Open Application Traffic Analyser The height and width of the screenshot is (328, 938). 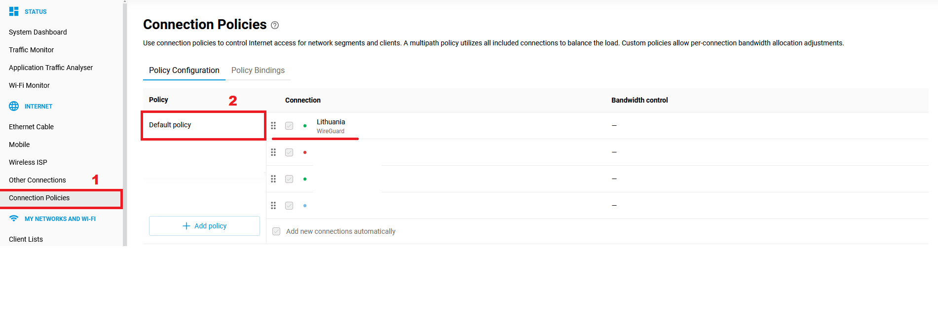pos(51,68)
